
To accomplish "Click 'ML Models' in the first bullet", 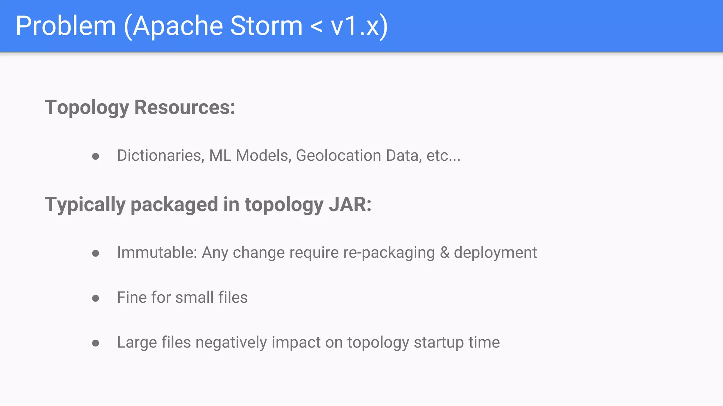I will pyautogui.click(x=250, y=155).
